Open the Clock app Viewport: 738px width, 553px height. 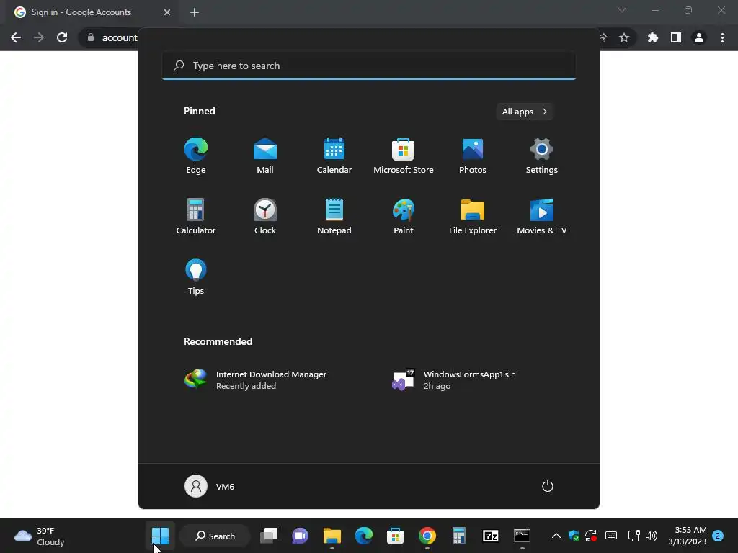[265, 217]
